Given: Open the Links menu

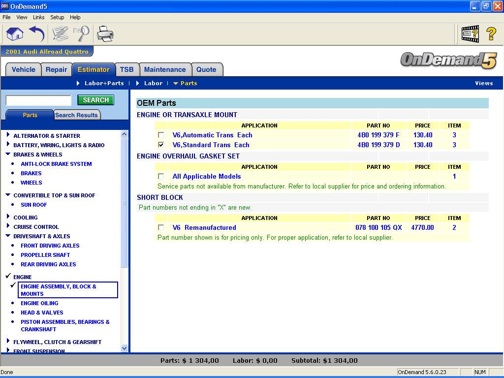Looking at the screenshot, I should point(38,17).
